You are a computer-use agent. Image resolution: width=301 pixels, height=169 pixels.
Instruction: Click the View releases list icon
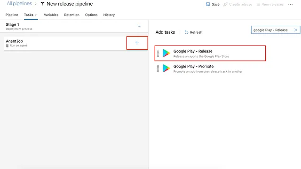click(x=258, y=4)
